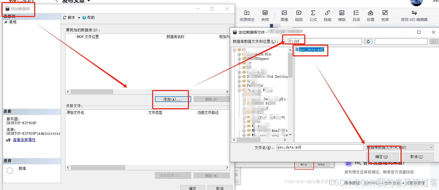Click the 脚本 script icon in attach dialog
This screenshot has height=190, width=439.
[65, 17]
